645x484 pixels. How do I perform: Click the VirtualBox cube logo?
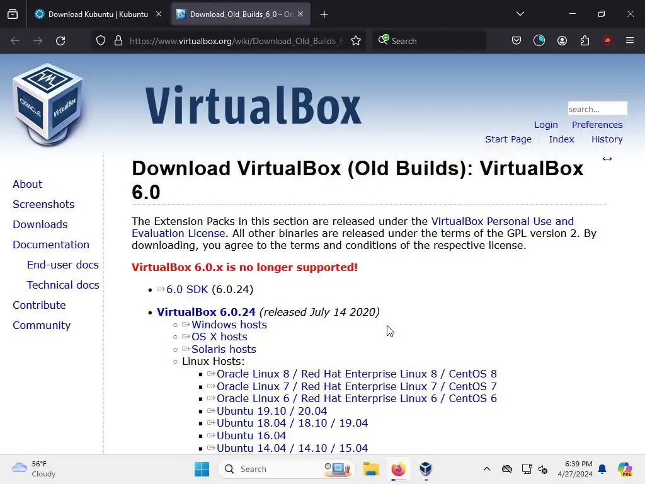(48, 105)
